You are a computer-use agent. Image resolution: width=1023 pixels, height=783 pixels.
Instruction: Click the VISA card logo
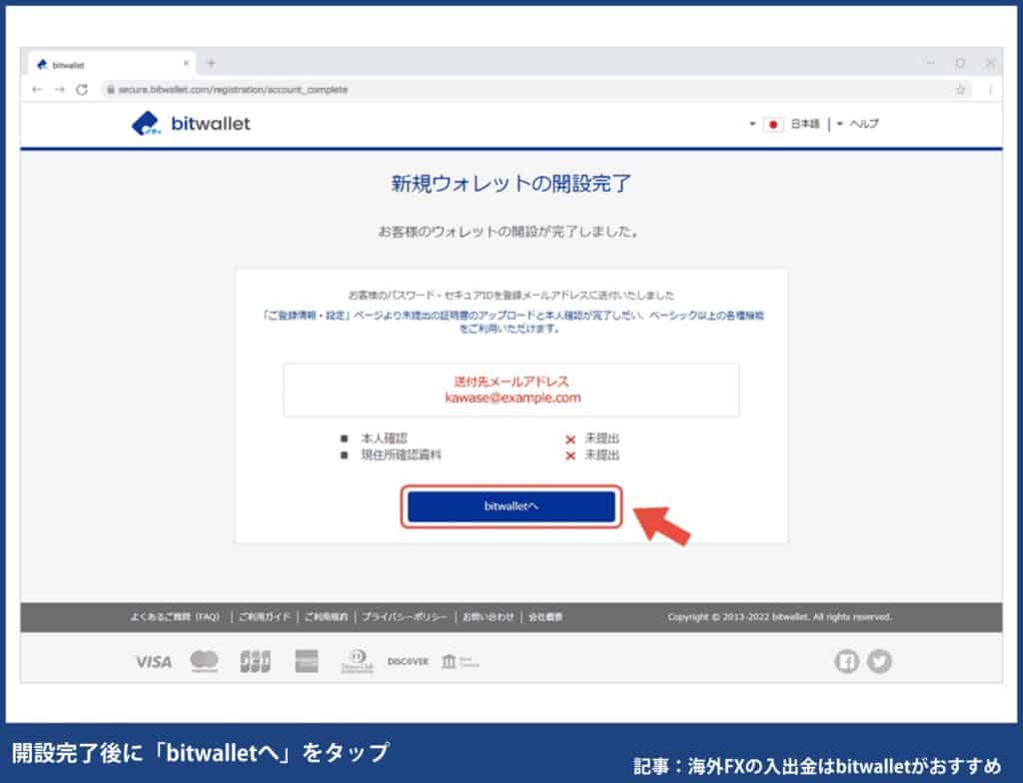pyautogui.click(x=153, y=661)
